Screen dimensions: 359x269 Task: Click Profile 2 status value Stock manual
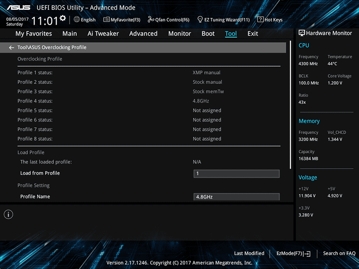207,82
